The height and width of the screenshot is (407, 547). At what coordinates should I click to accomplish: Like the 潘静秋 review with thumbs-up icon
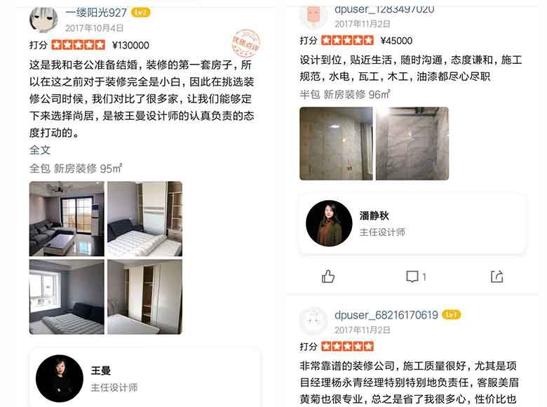[x=328, y=276]
